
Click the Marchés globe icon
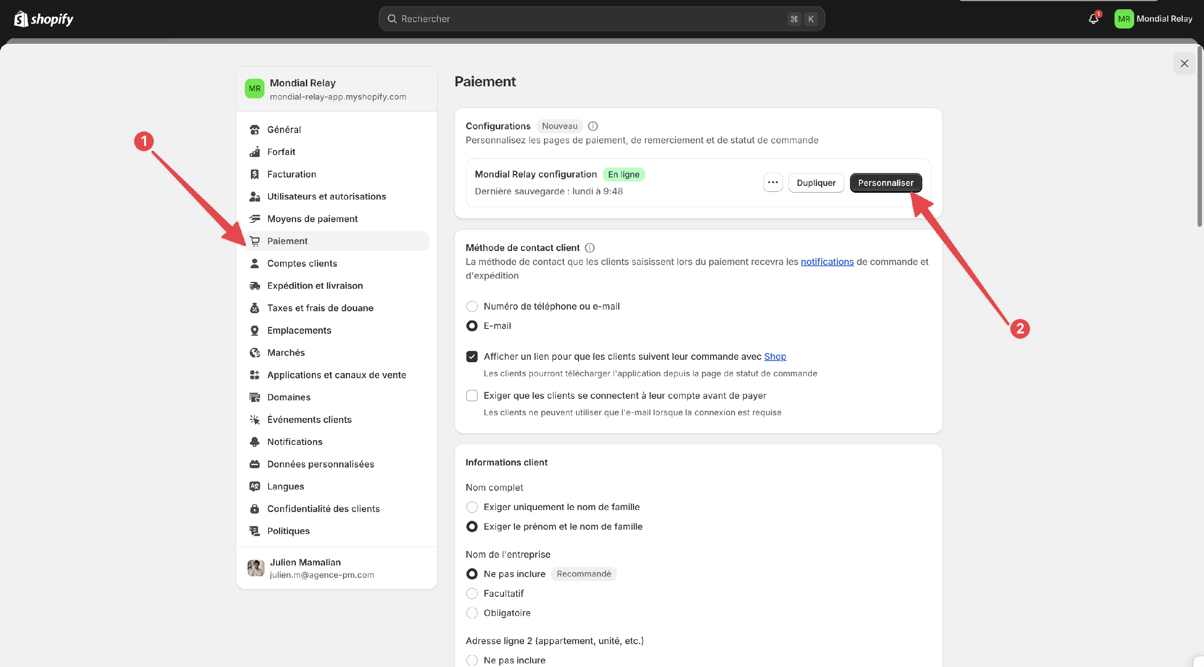[255, 353]
